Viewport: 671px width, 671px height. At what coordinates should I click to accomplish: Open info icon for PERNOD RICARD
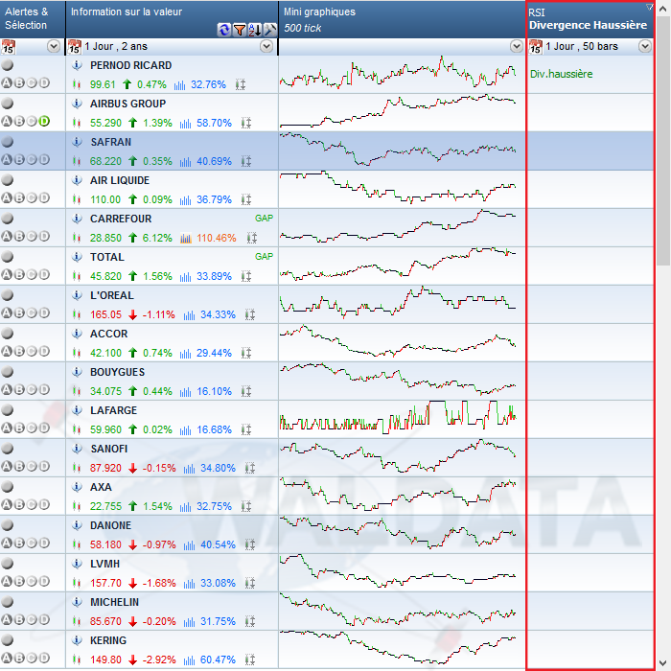[x=77, y=65]
